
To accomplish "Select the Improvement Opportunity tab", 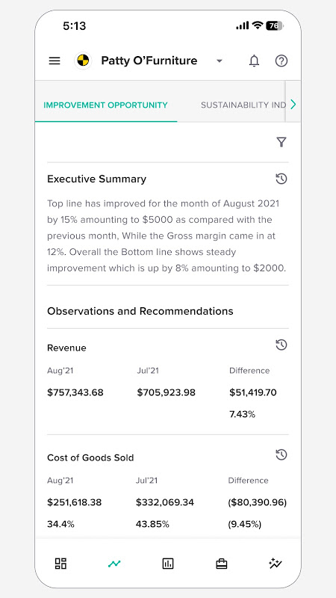I will 105,105.
